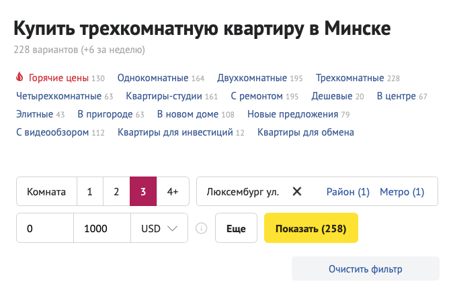Click the flame icon beside Горячие цены
This screenshot has width=453, height=300.
click(x=19, y=78)
